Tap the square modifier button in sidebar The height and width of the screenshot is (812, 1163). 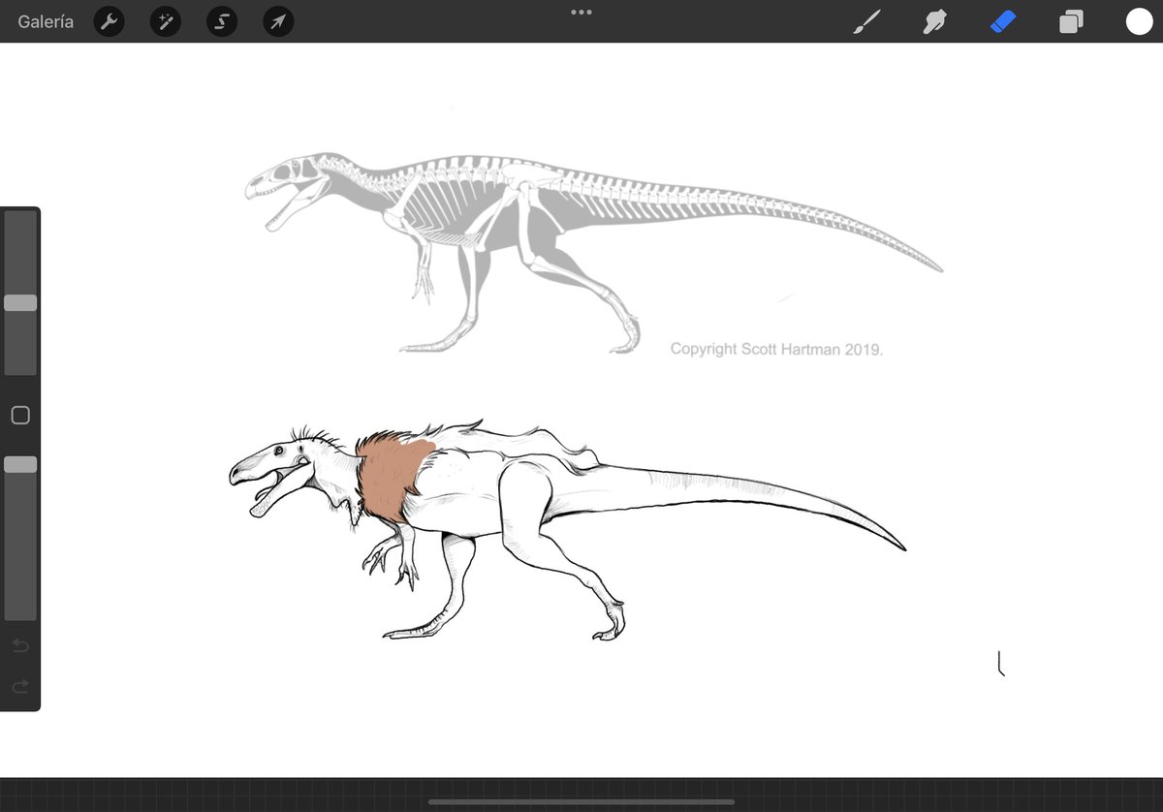pyautogui.click(x=20, y=416)
